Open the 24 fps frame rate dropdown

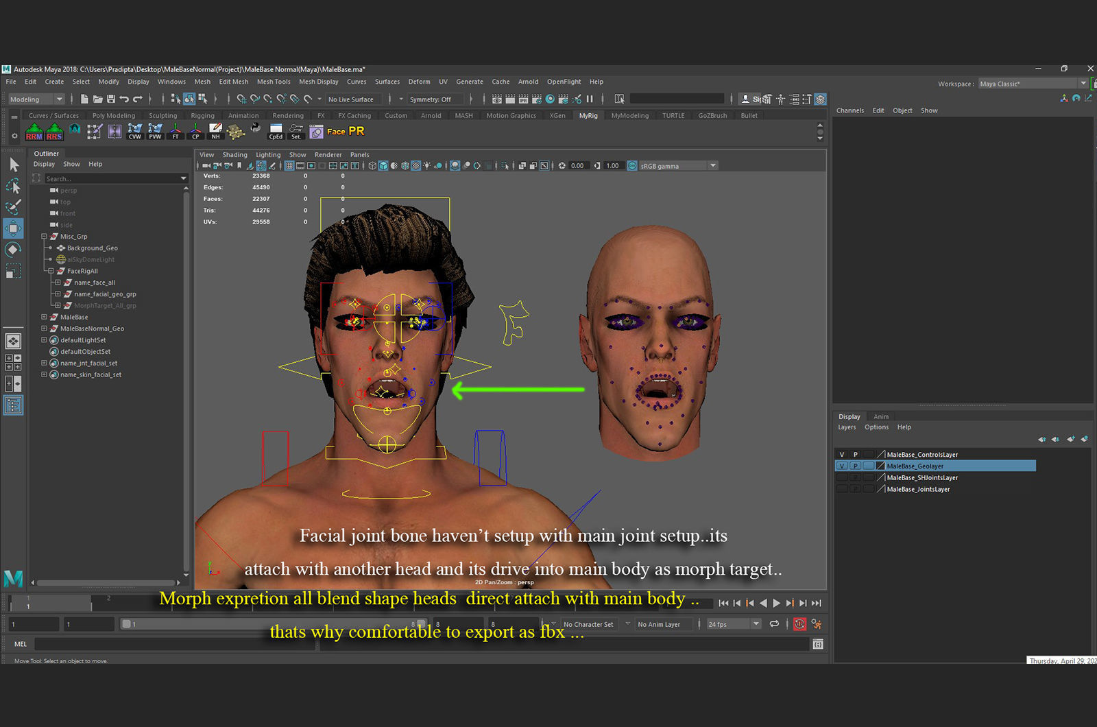(x=734, y=623)
